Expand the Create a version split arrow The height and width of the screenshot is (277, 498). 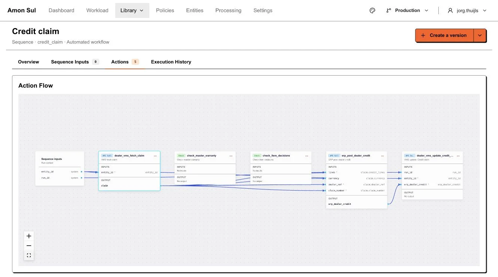[480, 35]
